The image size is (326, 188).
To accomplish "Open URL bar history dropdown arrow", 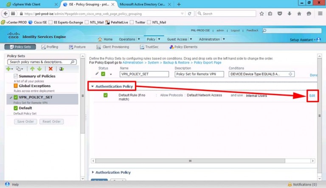I will pos(182,14).
